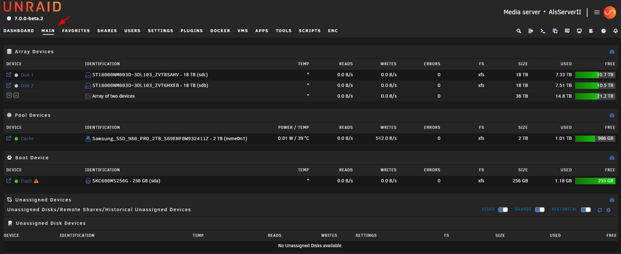Open the hamburger menu beside AlsServerII
This screenshot has height=254, width=621.
(x=597, y=12)
